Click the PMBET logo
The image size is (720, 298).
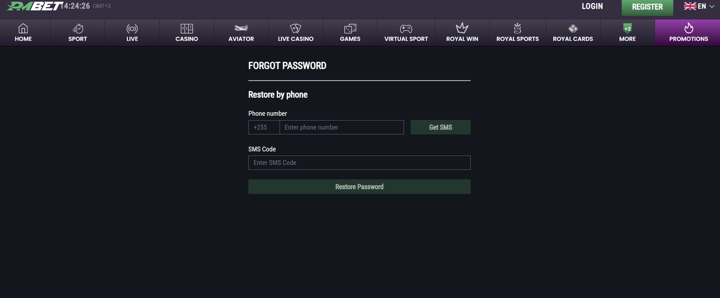pos(34,6)
